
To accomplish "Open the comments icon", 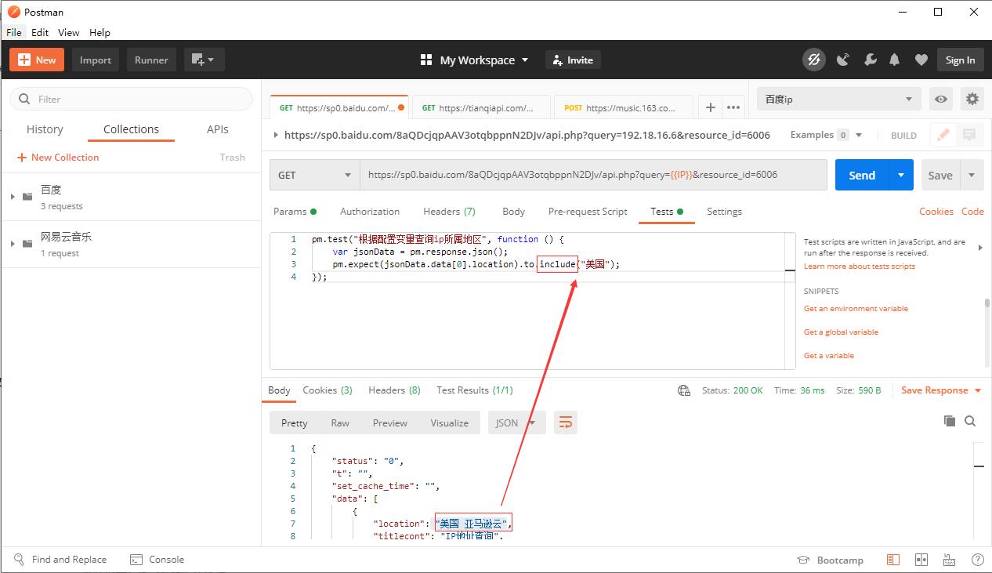I will [970, 135].
